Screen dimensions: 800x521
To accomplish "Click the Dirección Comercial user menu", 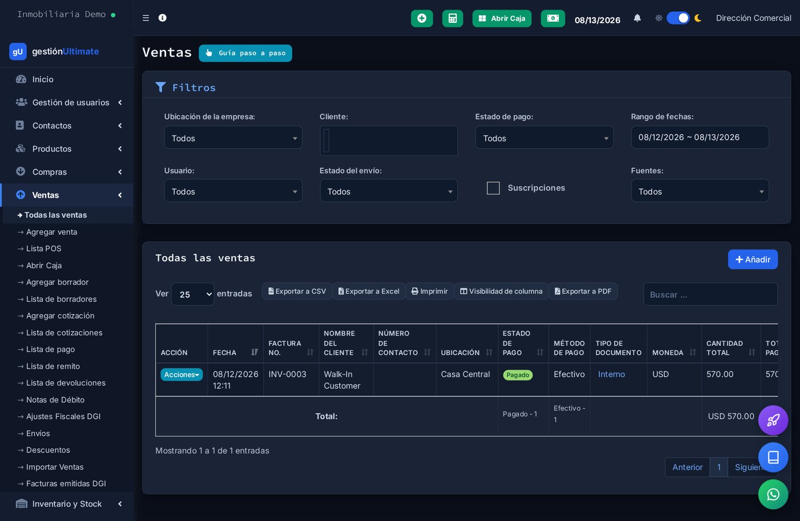I will tap(753, 18).
